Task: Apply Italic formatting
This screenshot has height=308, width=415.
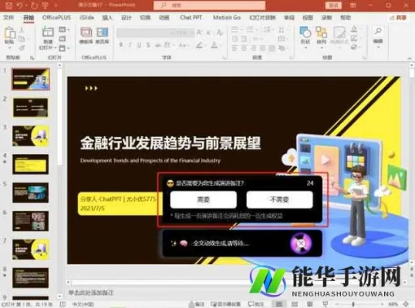Action: coord(130,45)
